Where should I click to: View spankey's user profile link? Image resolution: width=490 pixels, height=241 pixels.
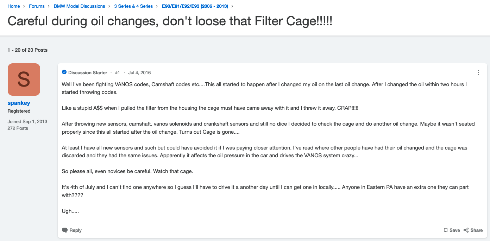click(19, 103)
